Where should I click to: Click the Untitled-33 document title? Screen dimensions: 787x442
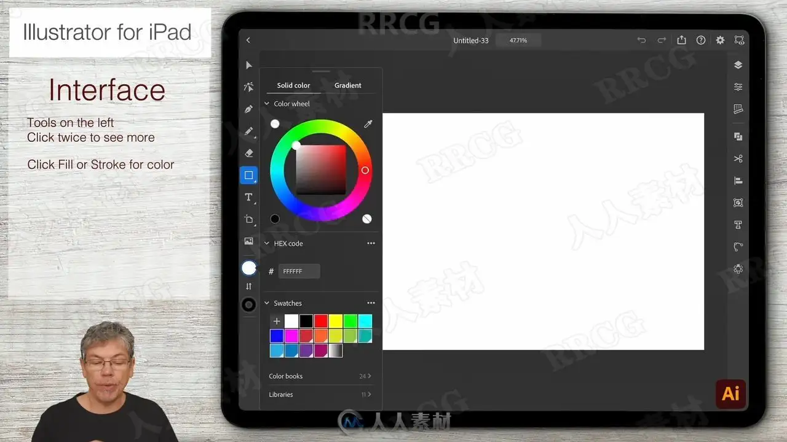pyautogui.click(x=471, y=41)
